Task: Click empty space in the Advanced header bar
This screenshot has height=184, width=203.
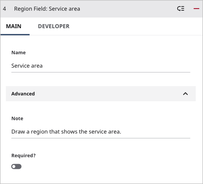Action: pos(109,94)
